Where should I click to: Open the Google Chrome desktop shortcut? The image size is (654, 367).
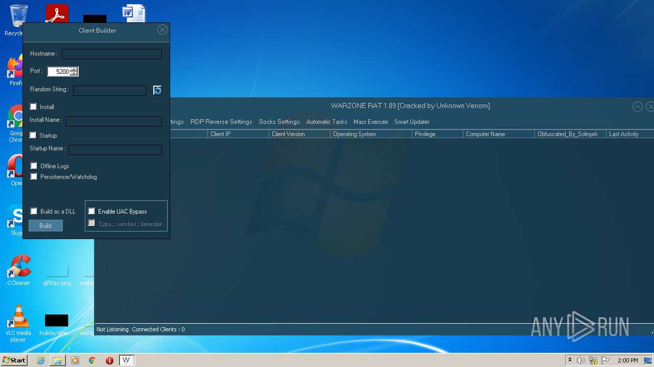(15, 124)
